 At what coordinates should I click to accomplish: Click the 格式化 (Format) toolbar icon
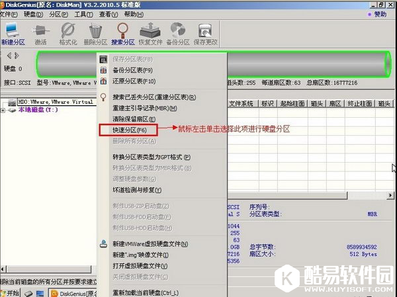click(x=68, y=33)
